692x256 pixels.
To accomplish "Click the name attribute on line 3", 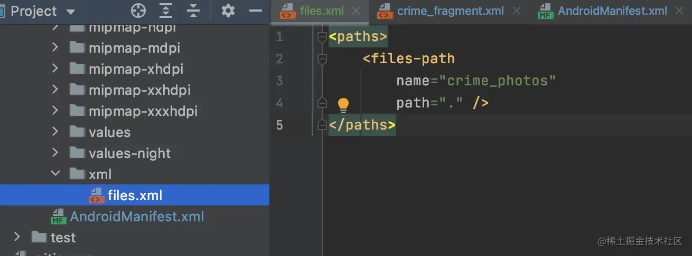I will pyautogui.click(x=413, y=81).
